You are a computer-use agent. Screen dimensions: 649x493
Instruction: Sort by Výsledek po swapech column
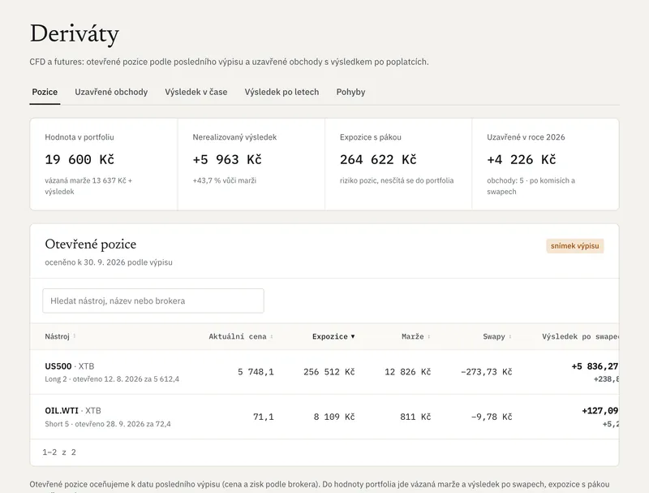(x=580, y=336)
